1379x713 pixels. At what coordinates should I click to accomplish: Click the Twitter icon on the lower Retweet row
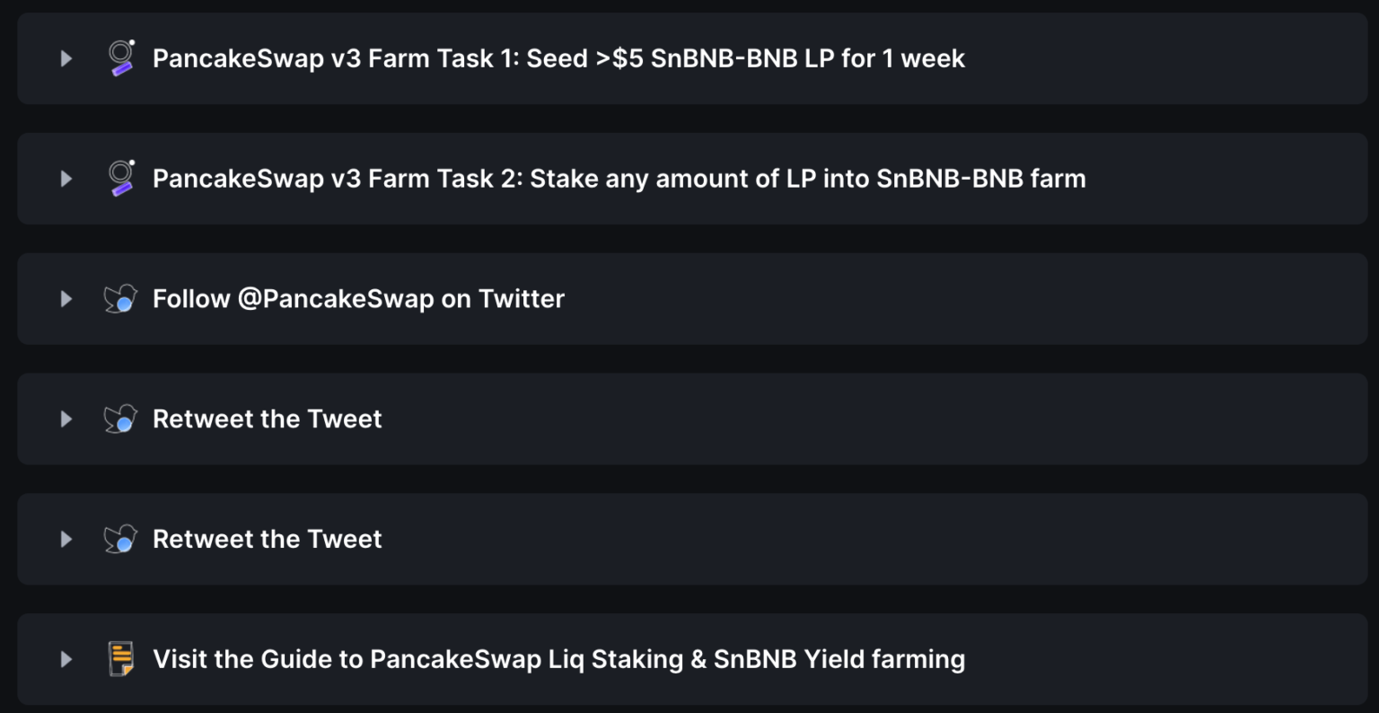tap(120, 540)
